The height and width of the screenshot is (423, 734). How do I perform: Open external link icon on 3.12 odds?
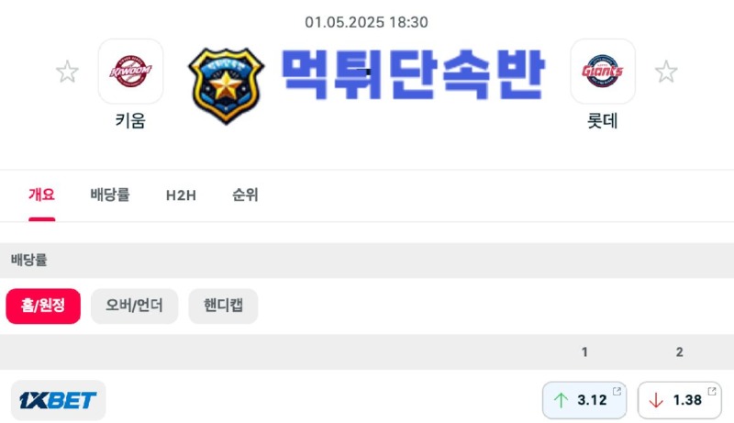tap(617, 391)
